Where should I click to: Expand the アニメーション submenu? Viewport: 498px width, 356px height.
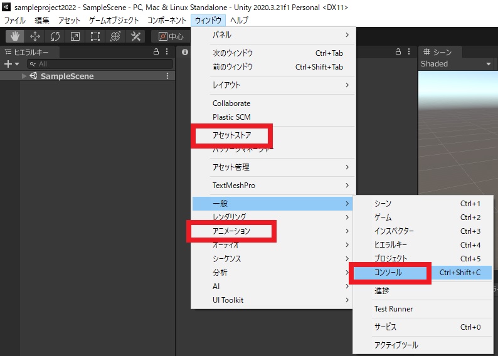pyautogui.click(x=272, y=231)
